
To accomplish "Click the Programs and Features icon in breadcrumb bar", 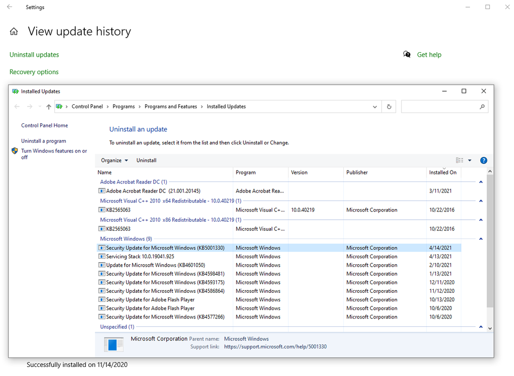I will [x=60, y=106].
